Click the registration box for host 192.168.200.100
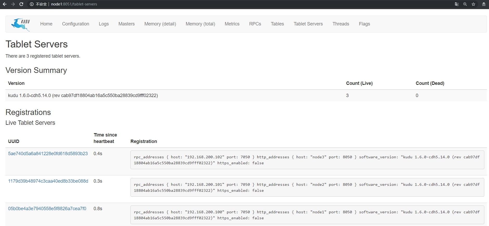The image size is (489, 226). [307, 215]
